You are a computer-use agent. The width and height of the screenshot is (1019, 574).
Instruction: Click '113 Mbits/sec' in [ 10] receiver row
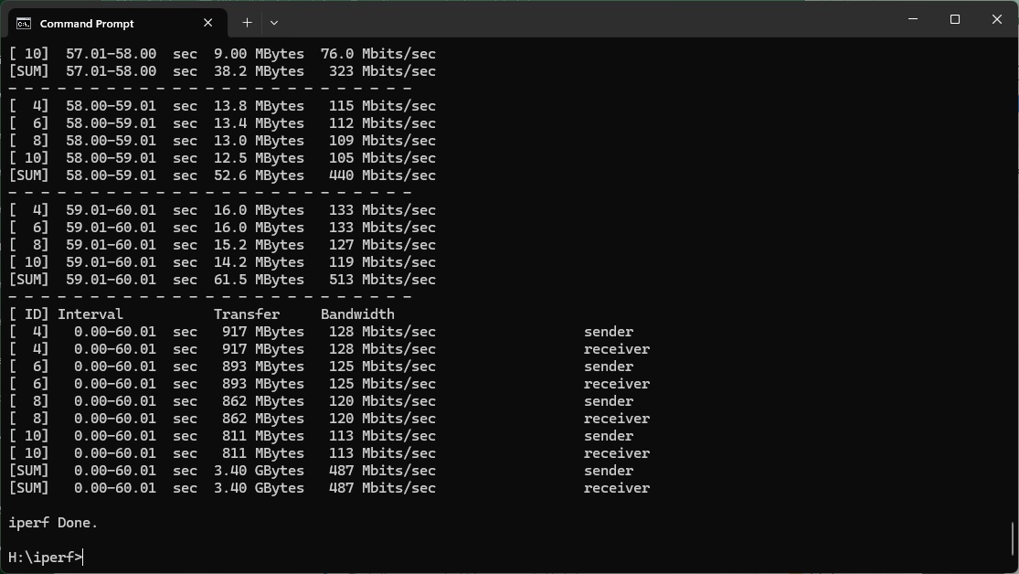click(x=382, y=453)
